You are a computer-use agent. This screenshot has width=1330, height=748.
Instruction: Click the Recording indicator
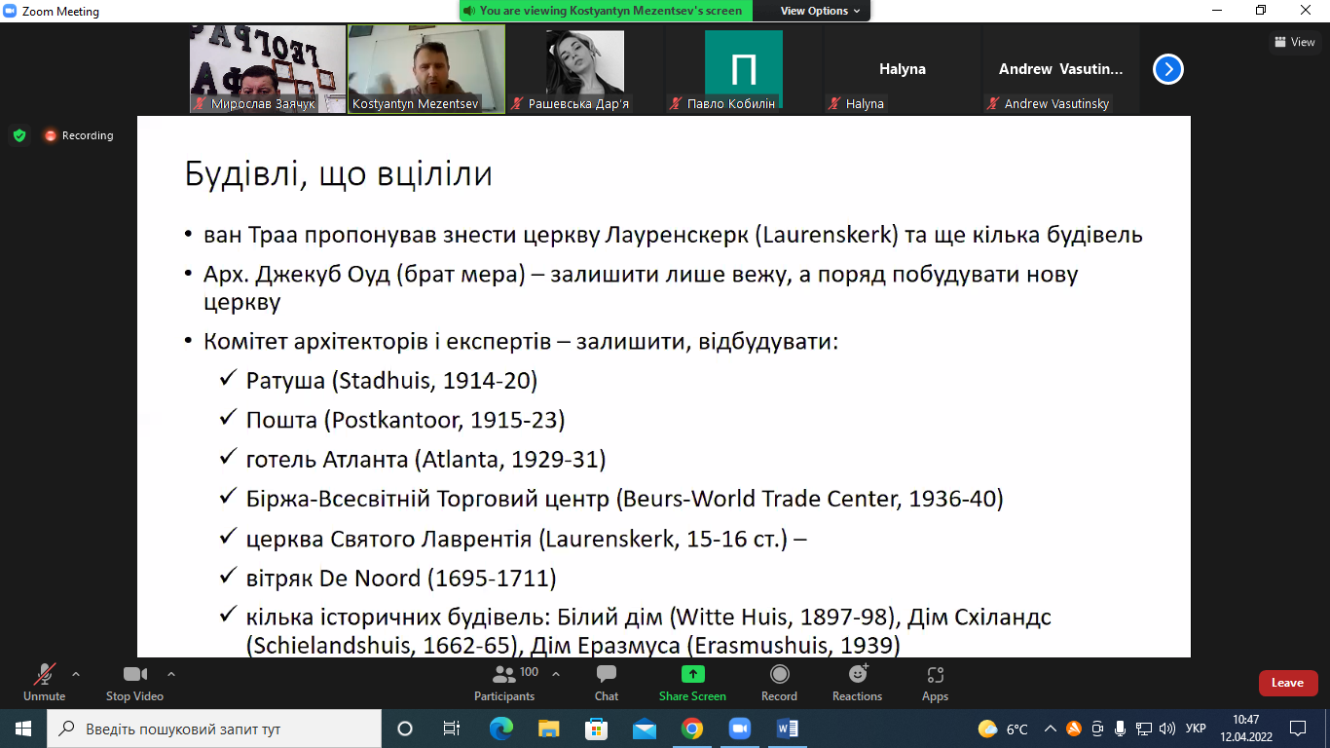point(78,135)
